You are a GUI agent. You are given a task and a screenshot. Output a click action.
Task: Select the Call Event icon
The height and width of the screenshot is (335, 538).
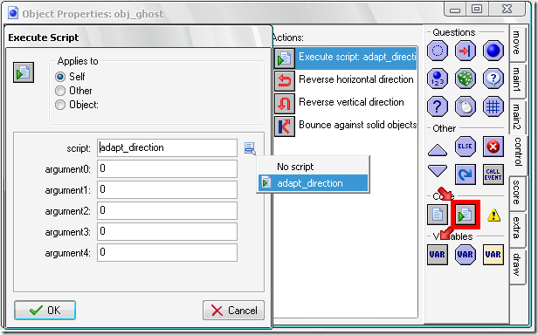[x=493, y=174]
